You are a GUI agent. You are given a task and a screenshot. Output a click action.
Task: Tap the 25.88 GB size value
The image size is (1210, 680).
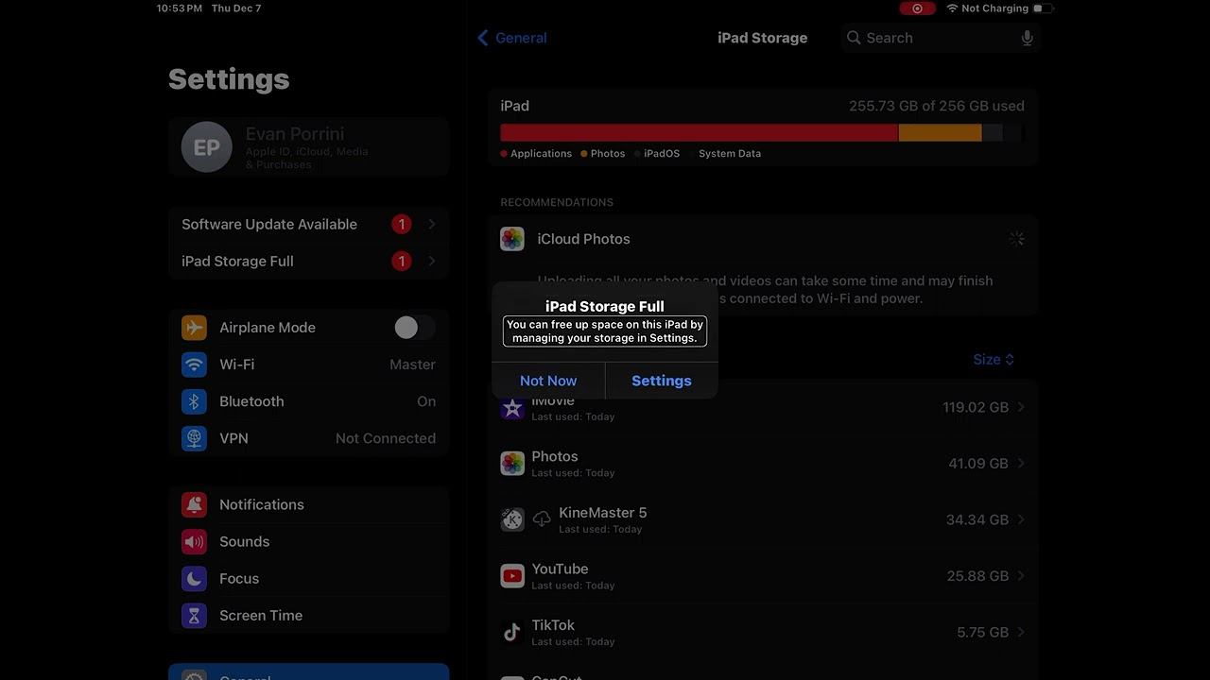[977, 576]
